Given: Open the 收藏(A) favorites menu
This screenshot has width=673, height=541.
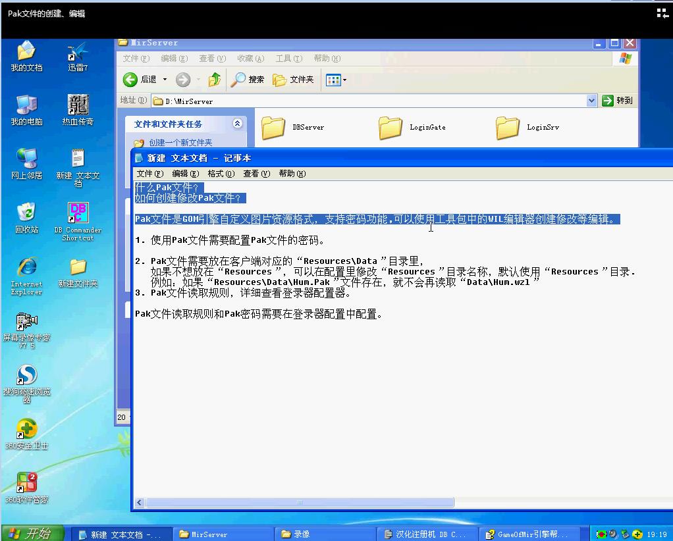Looking at the screenshot, I should tap(251, 59).
